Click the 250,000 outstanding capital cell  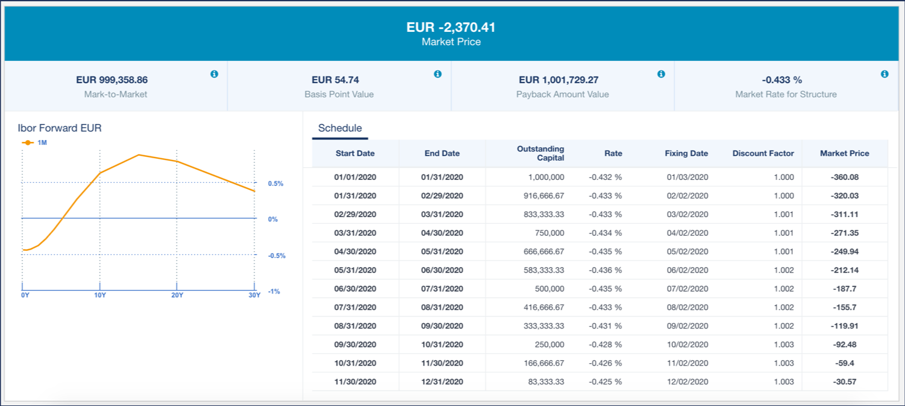[x=549, y=345]
